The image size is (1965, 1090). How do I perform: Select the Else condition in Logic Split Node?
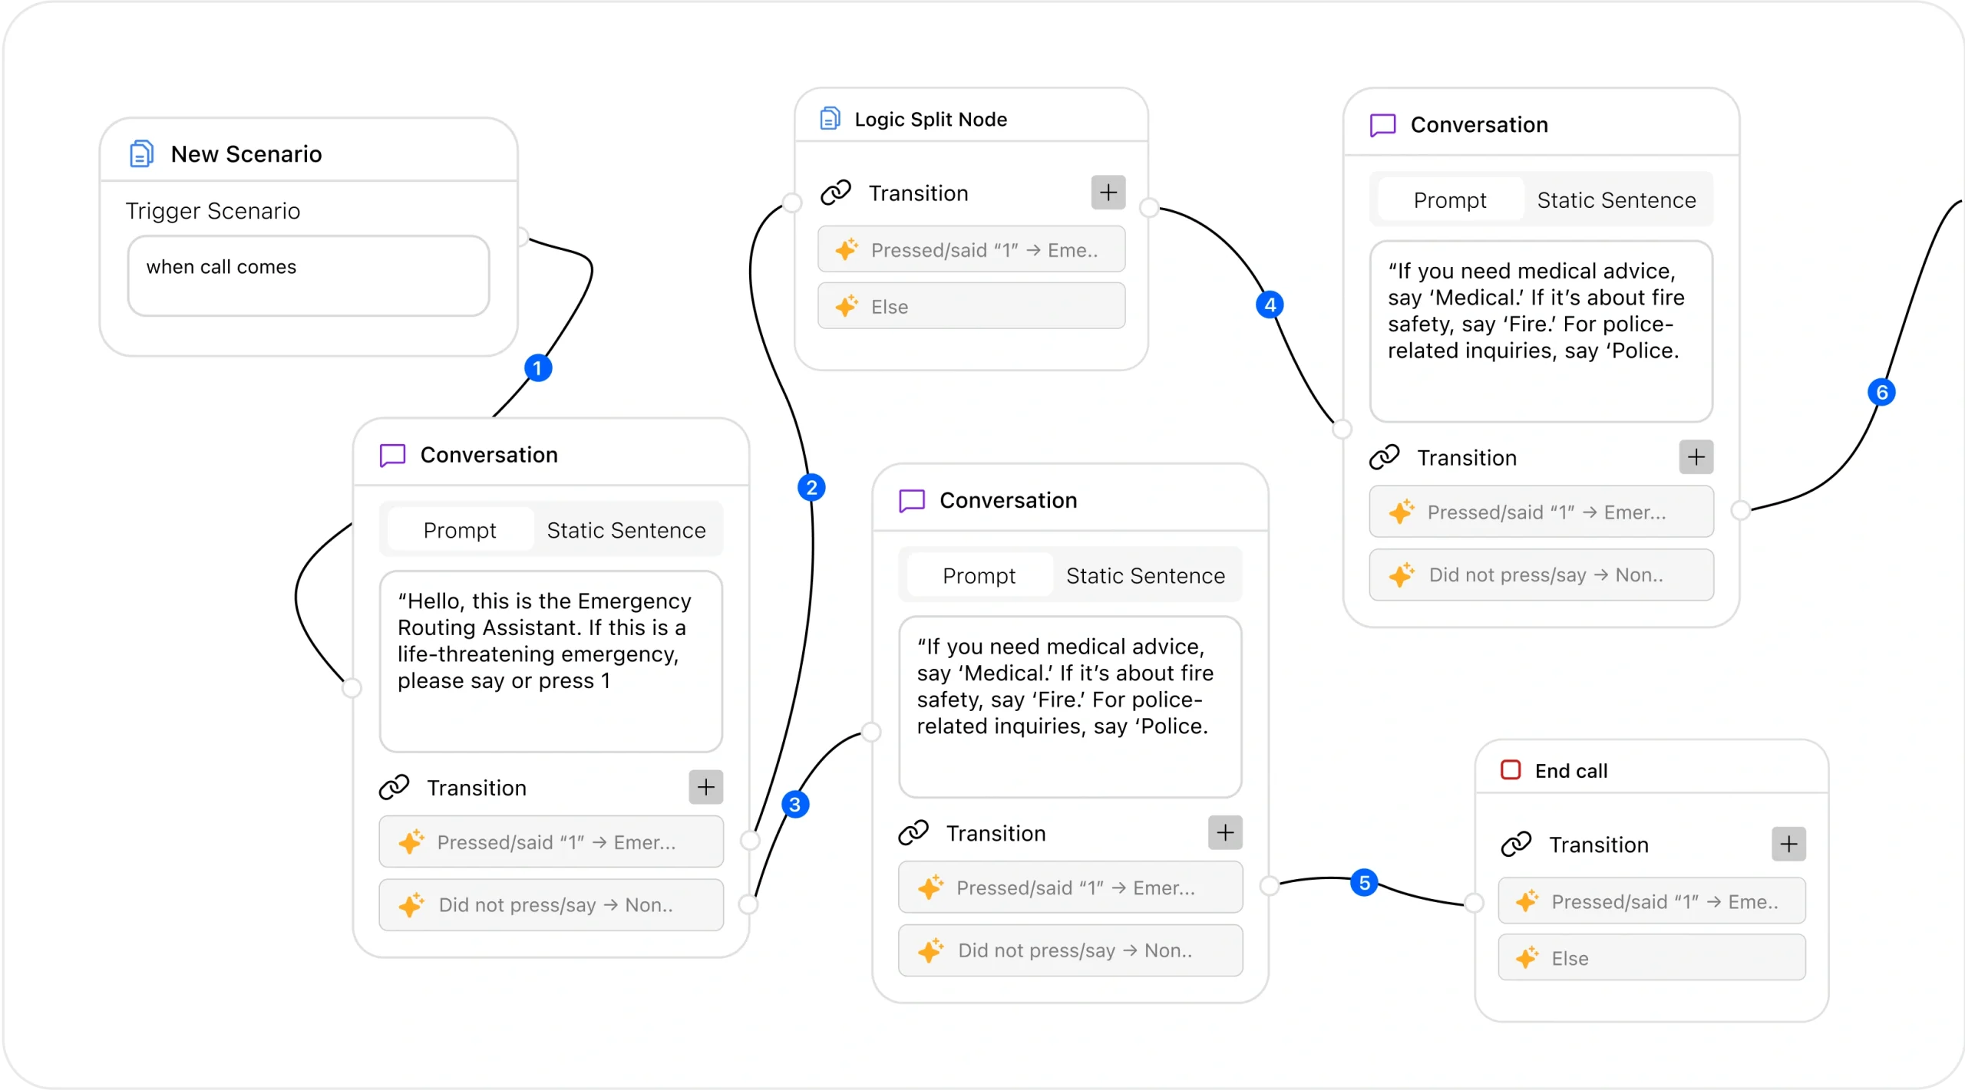(x=971, y=307)
